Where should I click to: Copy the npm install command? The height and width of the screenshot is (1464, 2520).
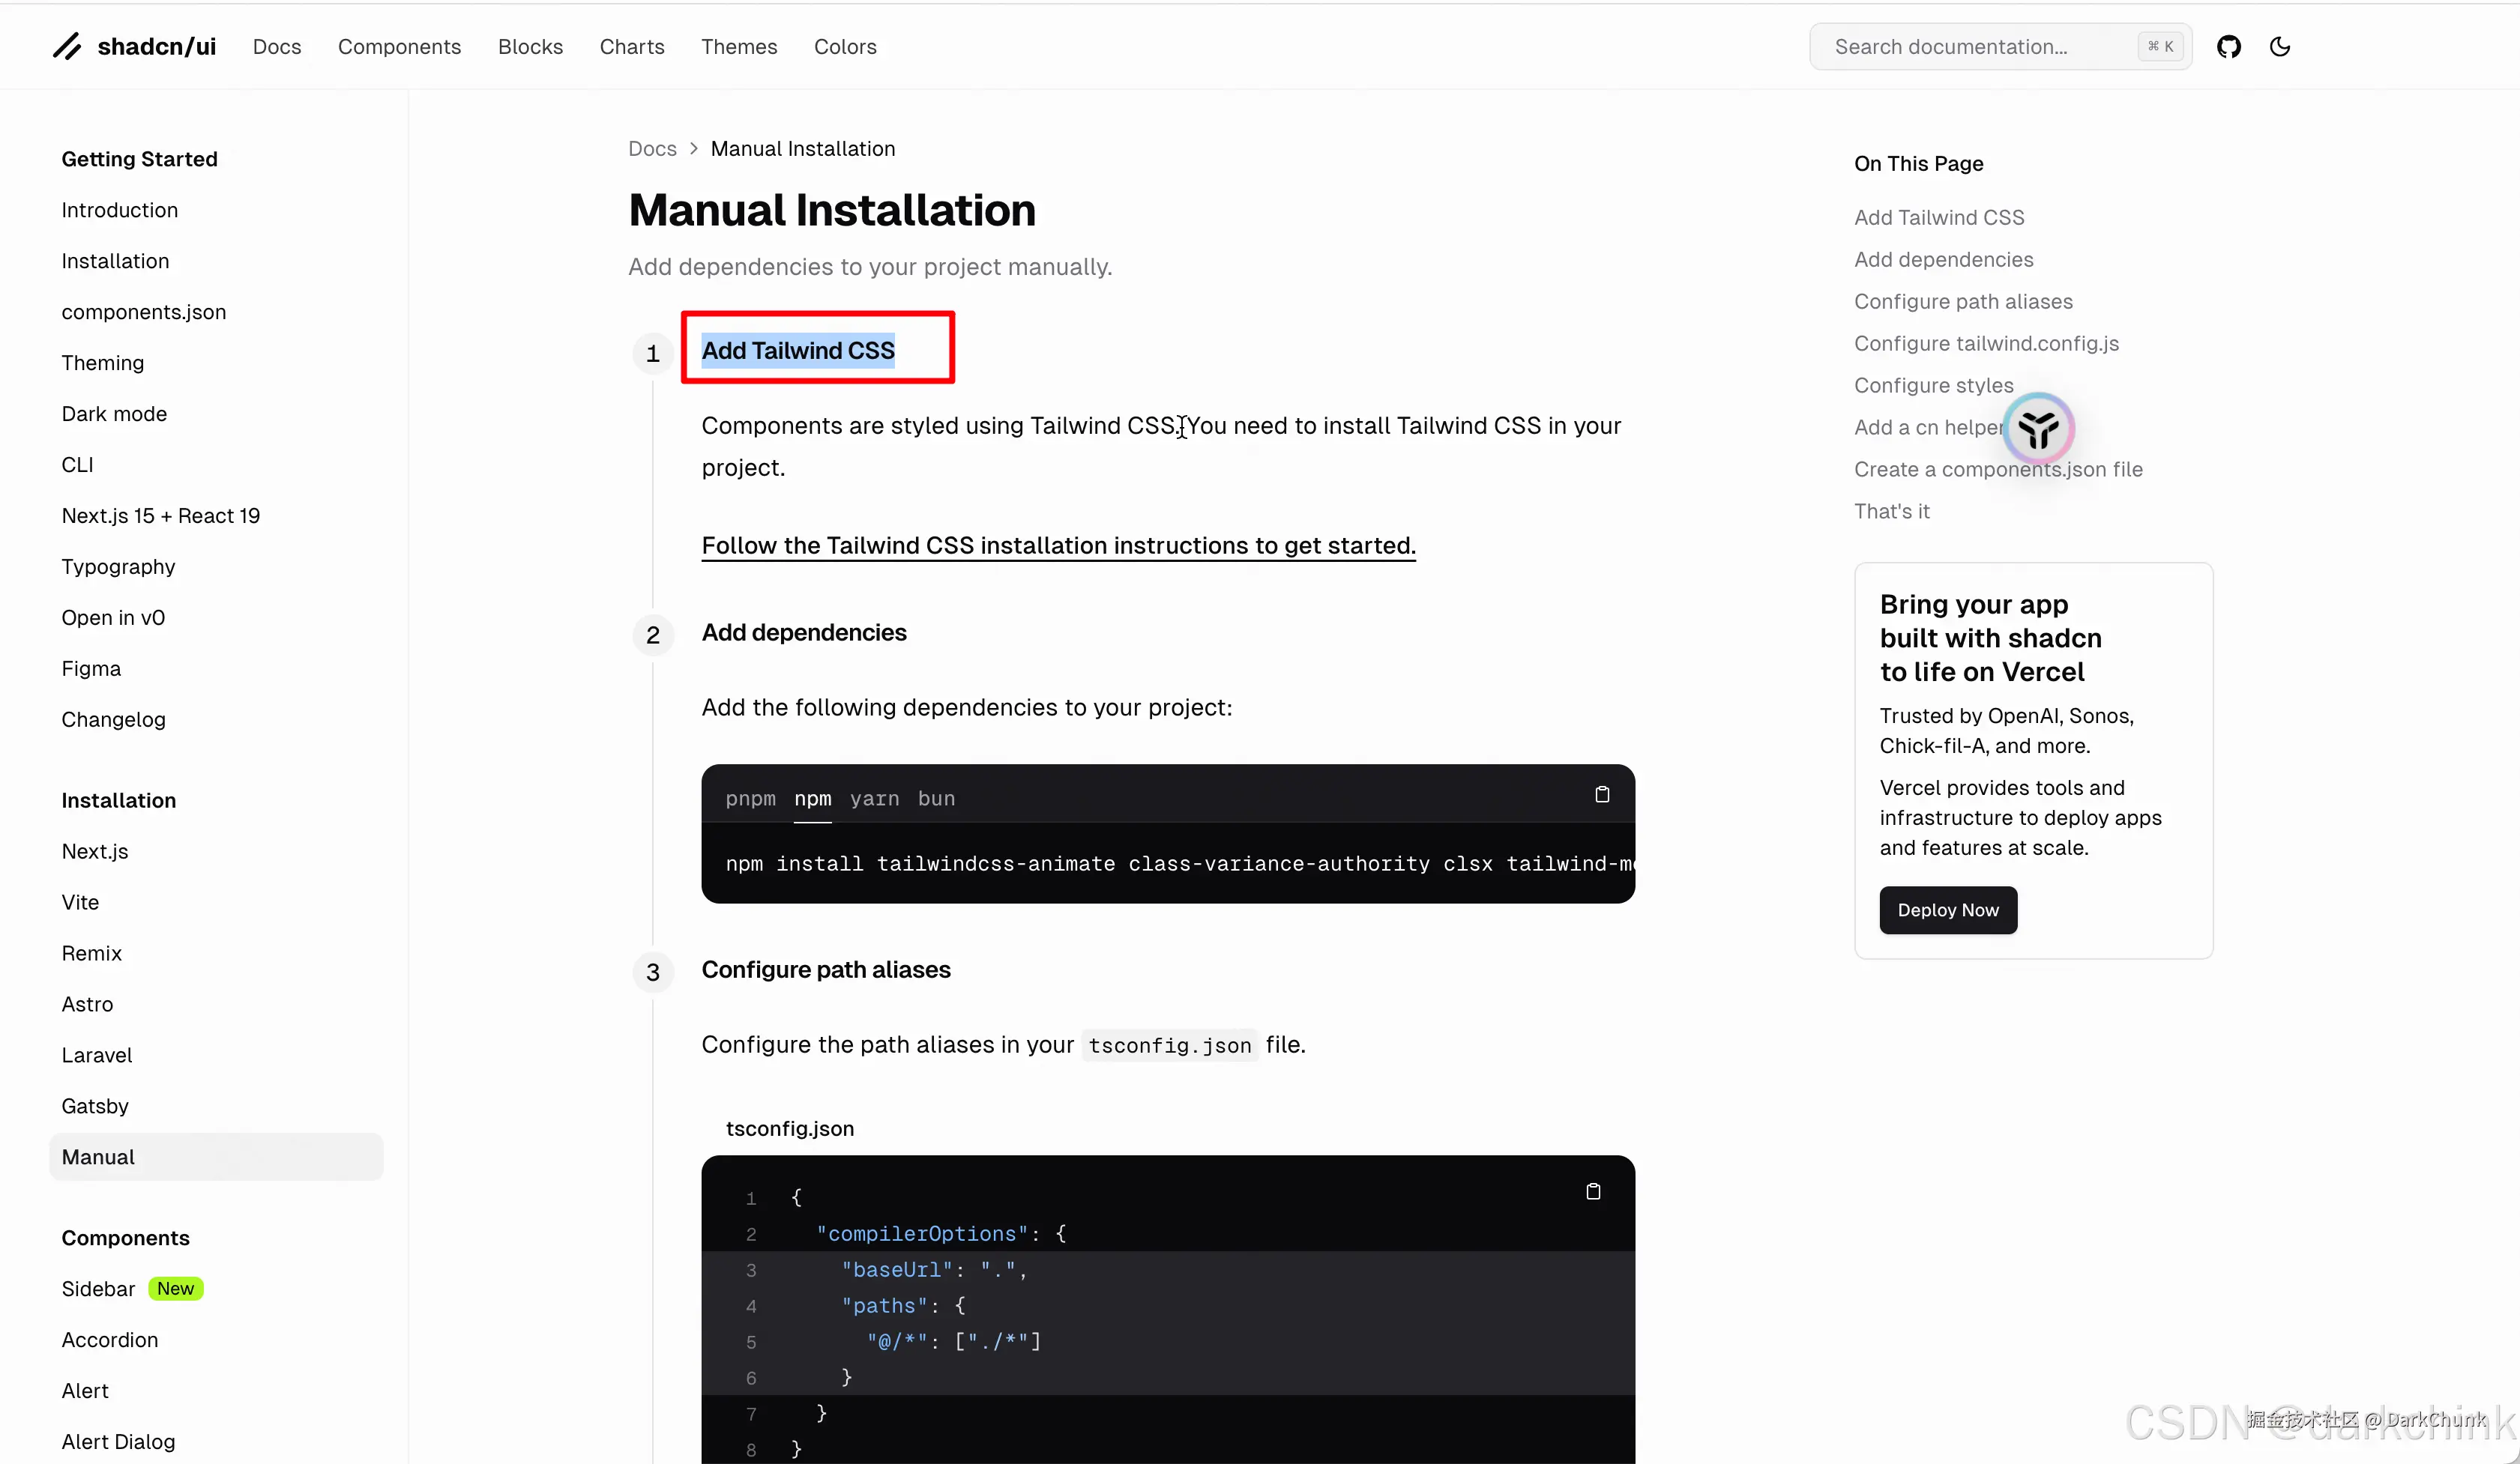(1602, 794)
